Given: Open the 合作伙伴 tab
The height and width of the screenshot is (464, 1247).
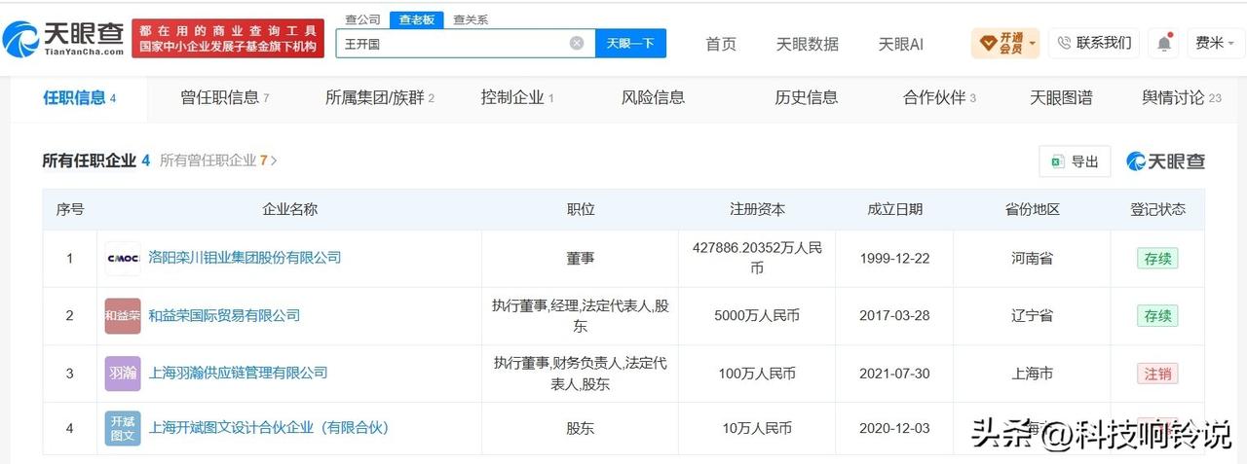Looking at the screenshot, I should point(939,98).
